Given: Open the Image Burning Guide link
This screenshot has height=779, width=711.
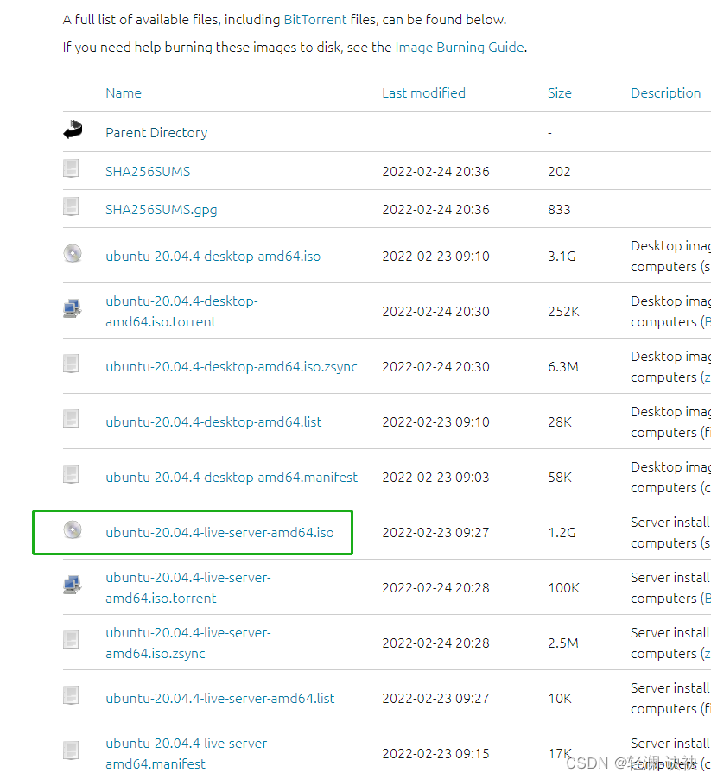Looking at the screenshot, I should click(460, 47).
